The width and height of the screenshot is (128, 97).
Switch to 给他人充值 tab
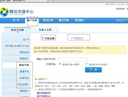45,30
